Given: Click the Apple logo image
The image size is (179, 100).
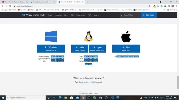Looking at the screenshot, I should [x=126, y=36].
